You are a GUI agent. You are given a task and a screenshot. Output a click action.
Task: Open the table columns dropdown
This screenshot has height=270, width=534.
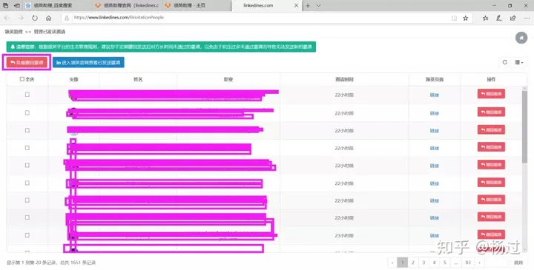519,62
